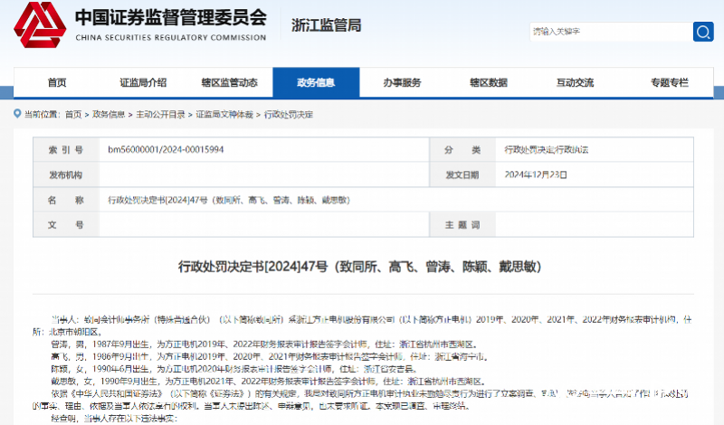This screenshot has width=724, height=425.
Task: Click the index number bm56000001/2024-00015994
Action: 166,149
